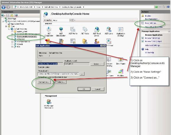Screen dimensions: 171x135
Task: Select Application Pools in Connections tree
Action: tap(17, 24)
